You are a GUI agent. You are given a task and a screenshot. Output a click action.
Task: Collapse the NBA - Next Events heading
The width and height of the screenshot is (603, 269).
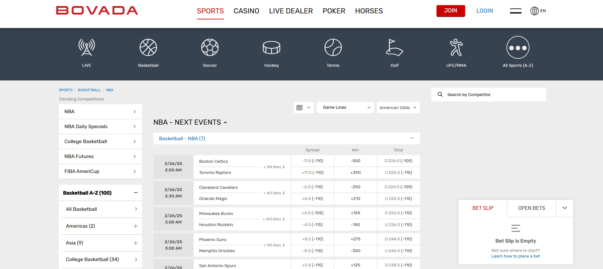(190, 122)
